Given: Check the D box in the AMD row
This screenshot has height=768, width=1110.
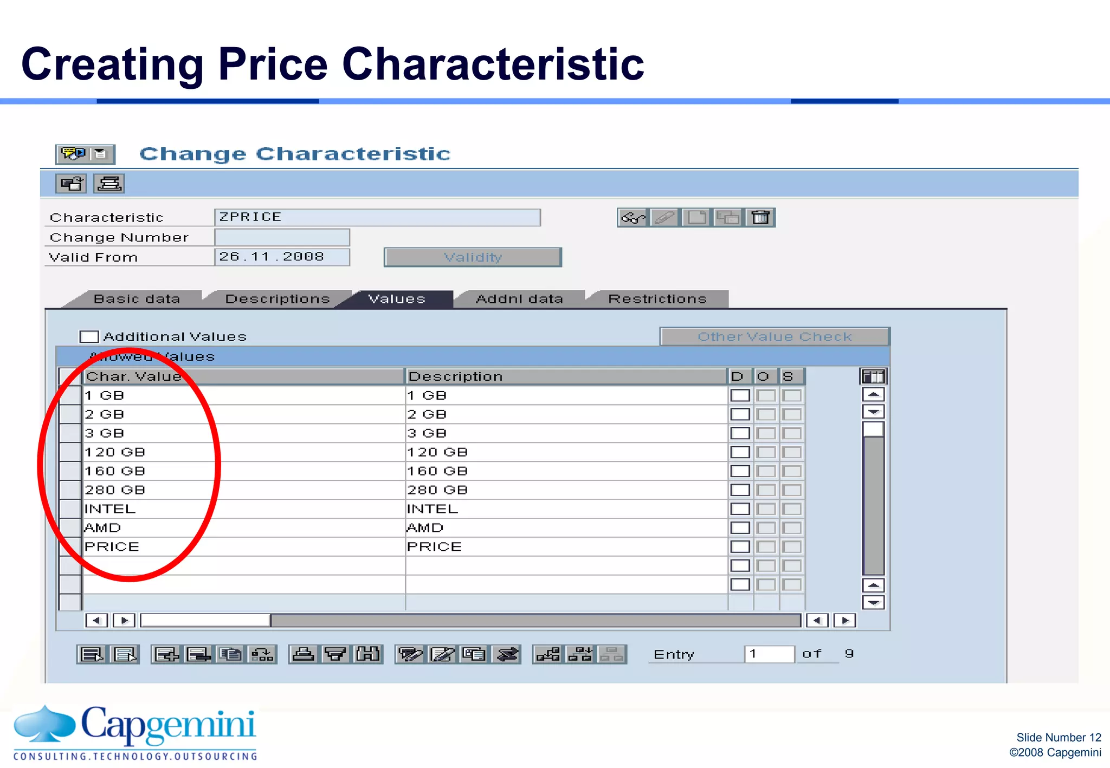Looking at the screenshot, I should point(740,528).
